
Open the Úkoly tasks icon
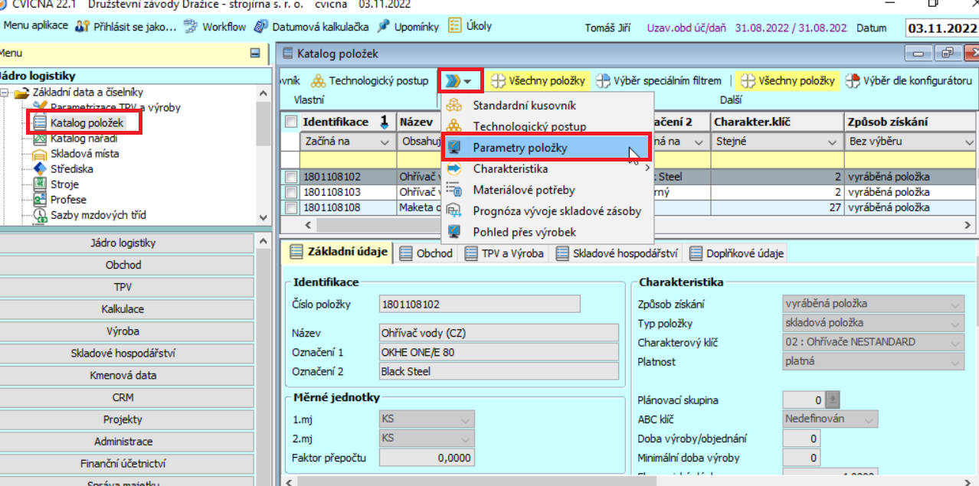coord(455,26)
